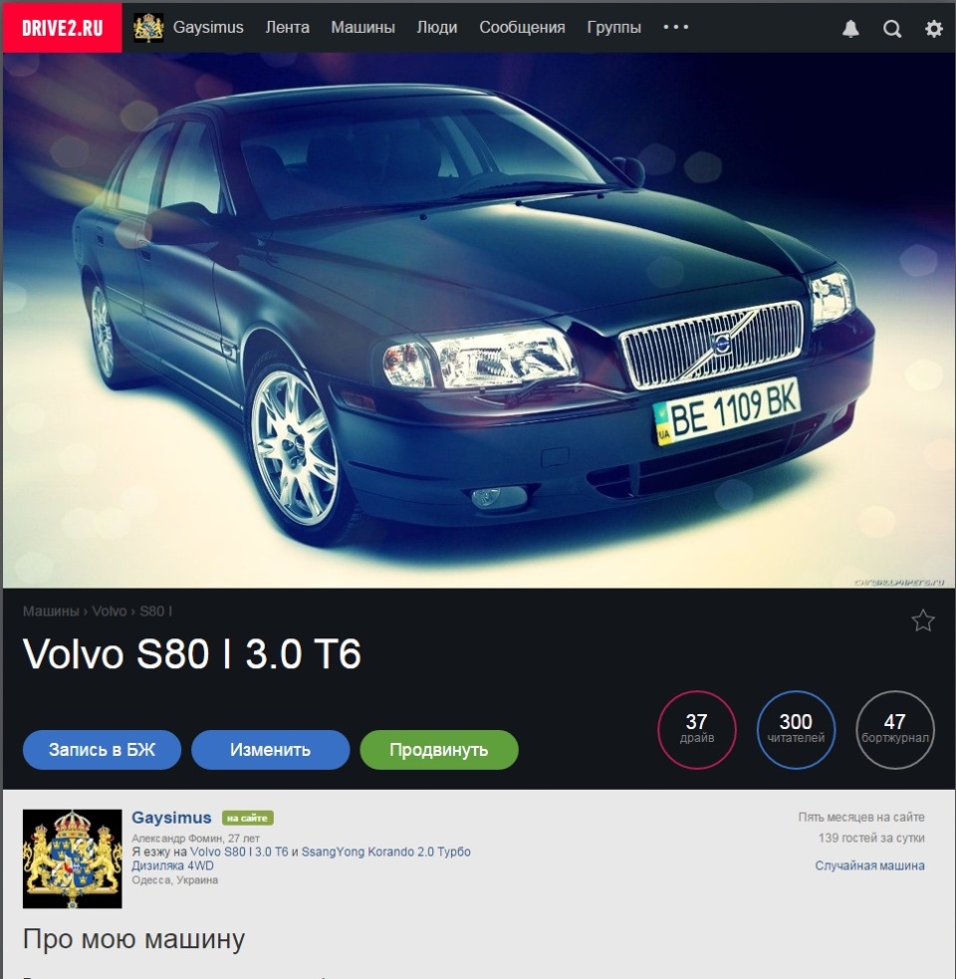956x979 pixels.
Task: Go to Лента feed
Action: [287, 28]
